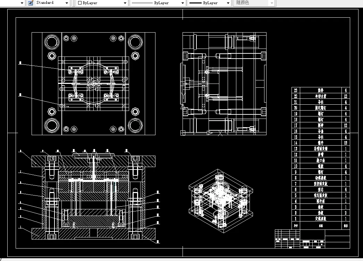Click row number 14 in parts list
This screenshot has width=363, height=261.
click(296, 143)
